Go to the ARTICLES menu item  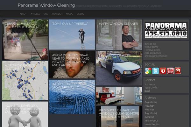[x=35, y=14]
